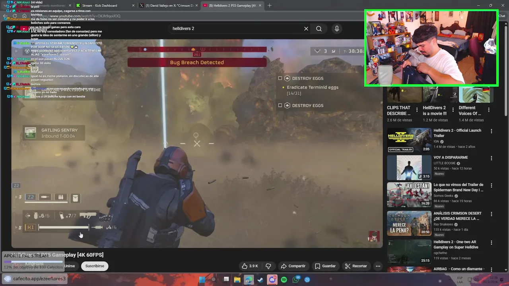
Task: Like the video showing 3.9 K
Action: [250, 266]
